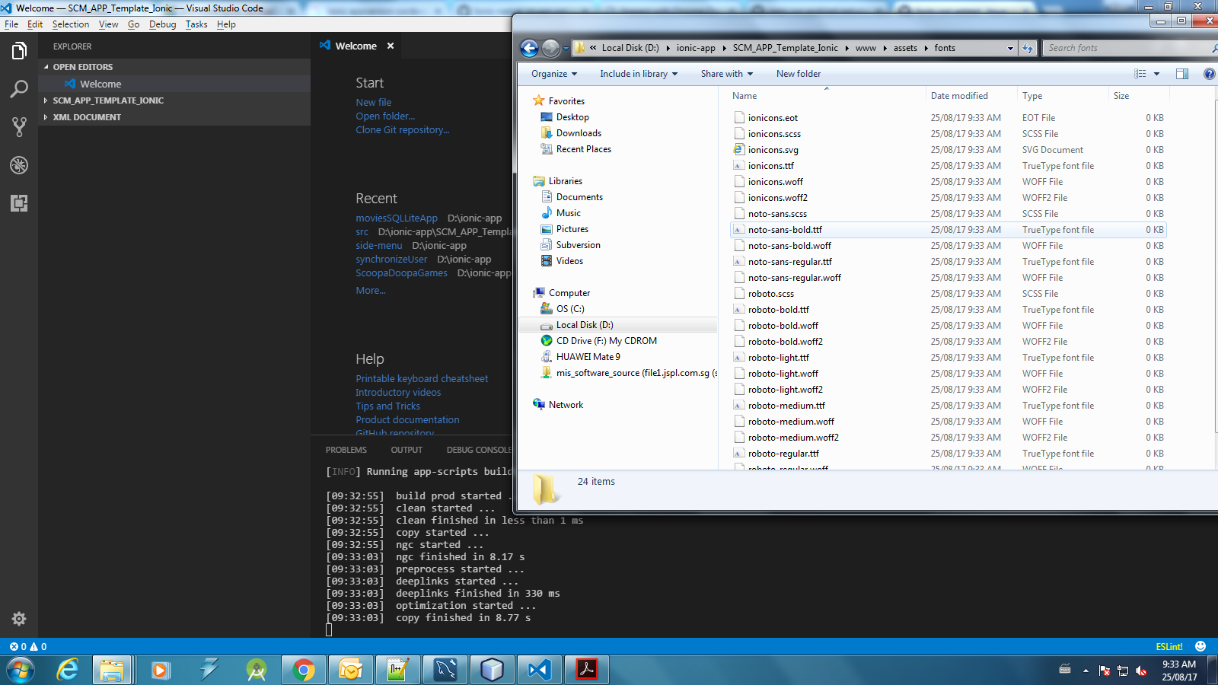Open the view options dropdown arrow
1218x685 pixels.
[1156, 74]
